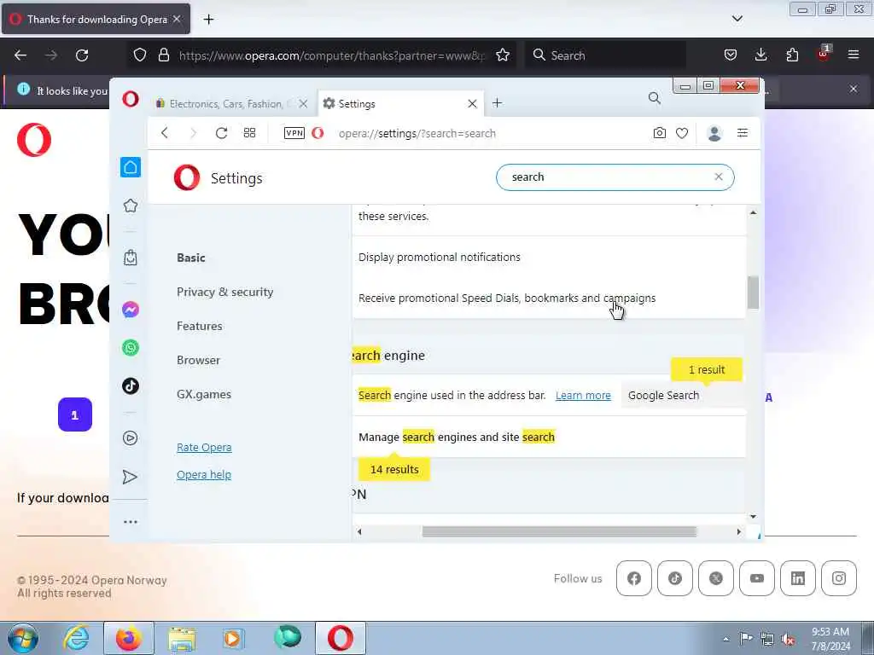Open a new tab in Opera
Image resolution: width=874 pixels, height=655 pixels.
[498, 103]
